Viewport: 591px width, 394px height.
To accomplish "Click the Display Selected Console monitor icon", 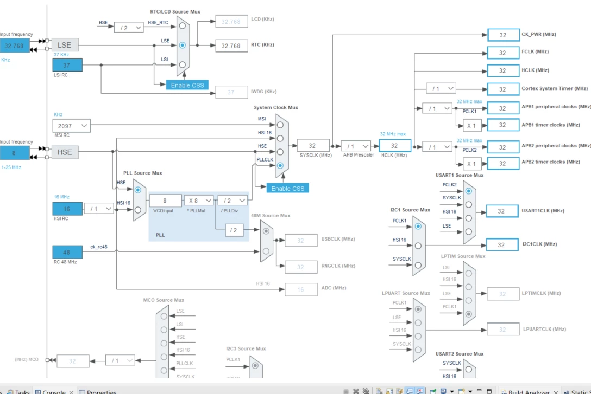I will (x=444, y=391).
